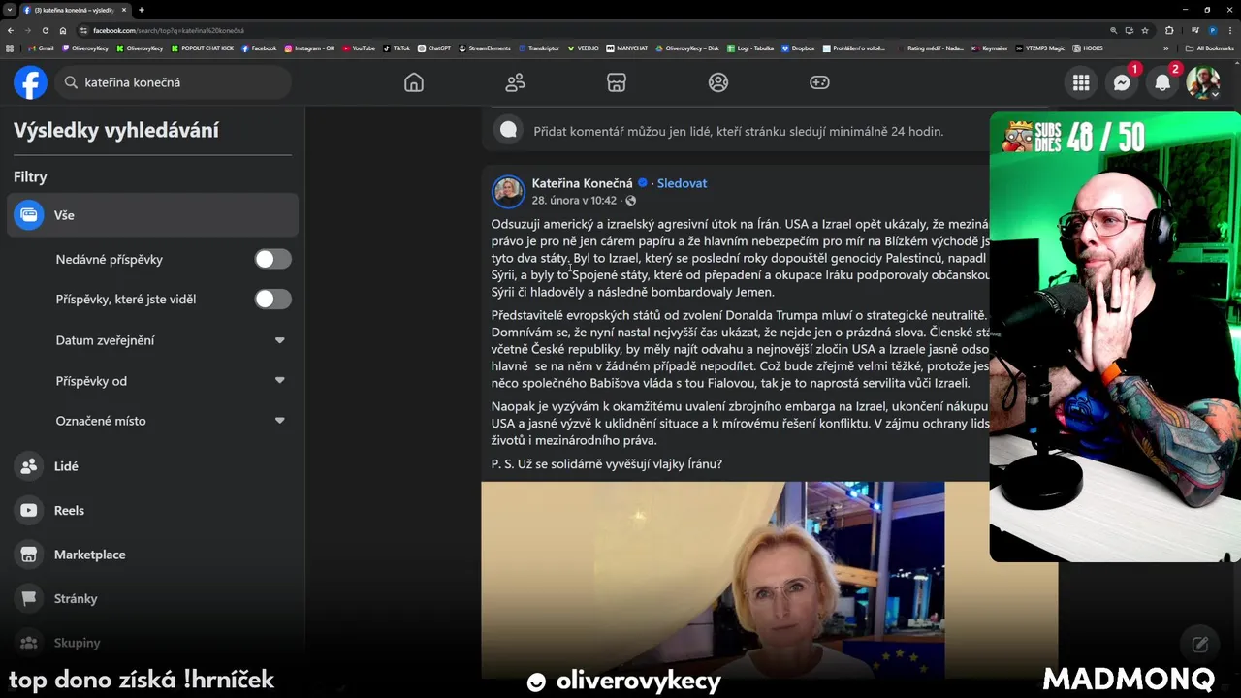Go to the Facebook Home feed icon

pos(414,82)
